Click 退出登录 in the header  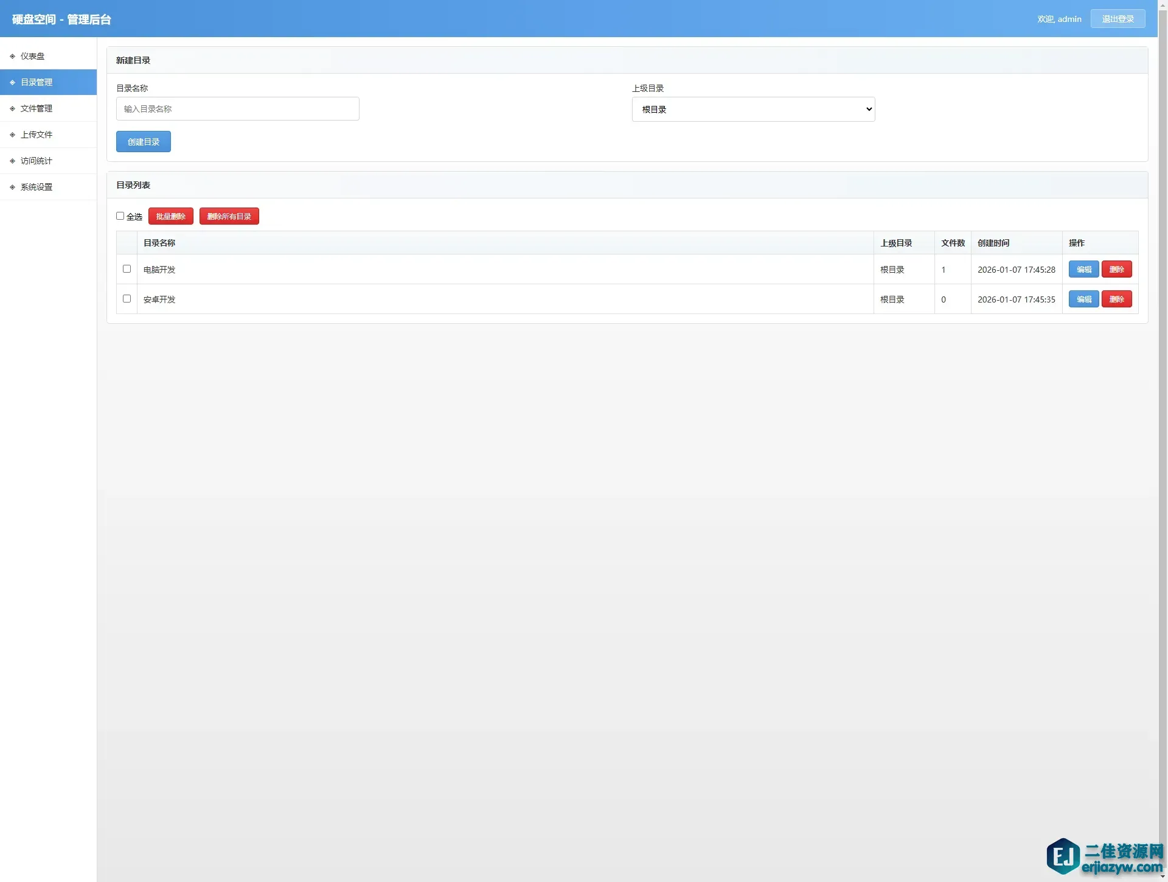point(1118,19)
